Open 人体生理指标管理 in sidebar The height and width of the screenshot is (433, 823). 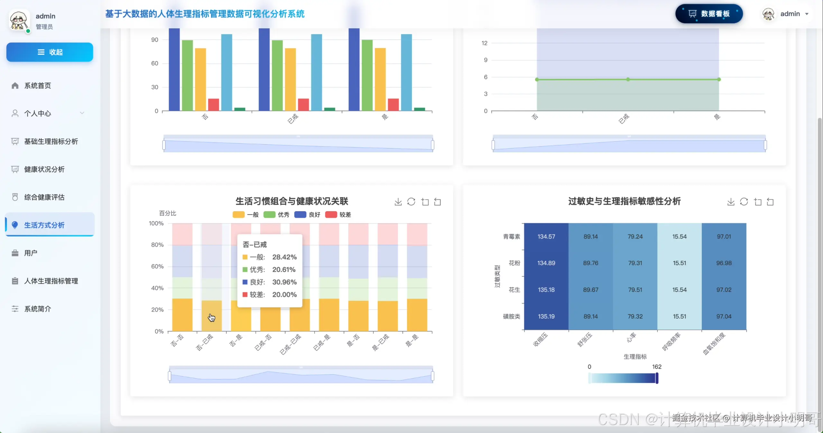coord(51,281)
